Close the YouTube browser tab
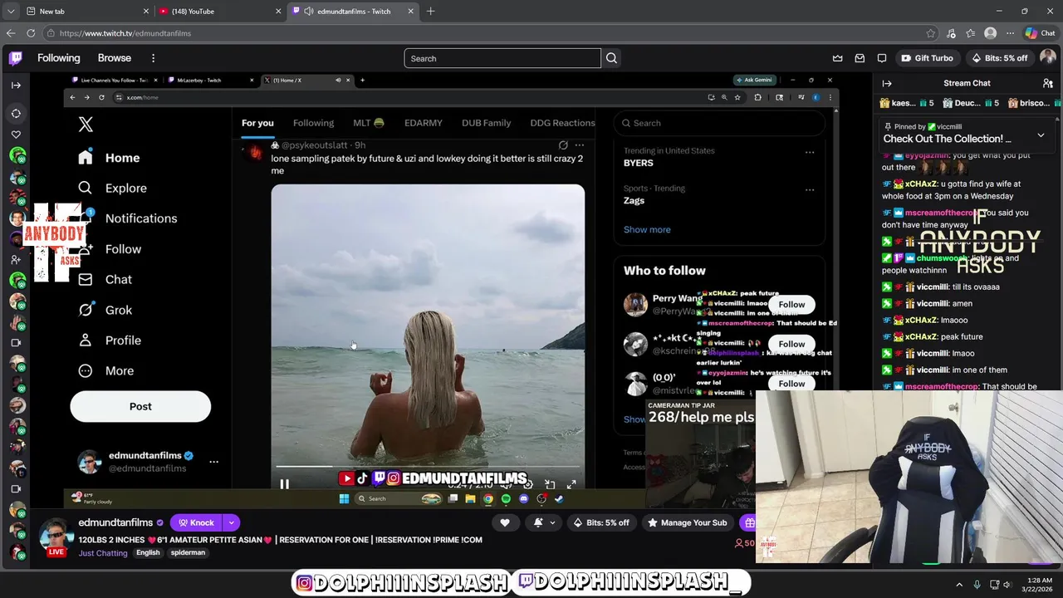 [x=278, y=11]
